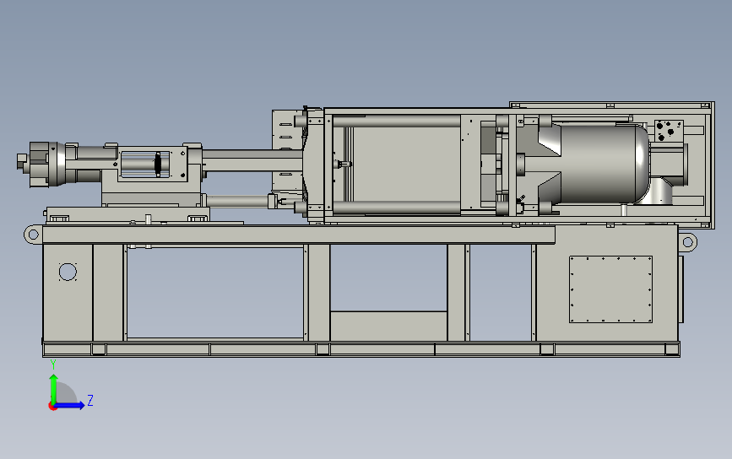Click the red X axis dot at the triad origin

click(52, 407)
